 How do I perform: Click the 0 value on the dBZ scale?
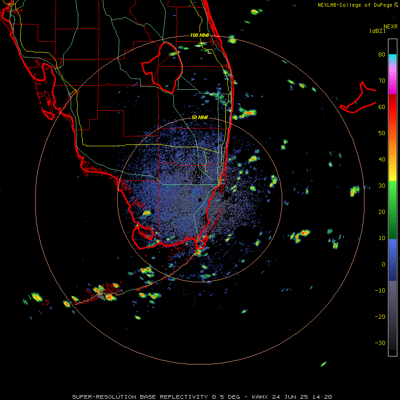(x=384, y=264)
